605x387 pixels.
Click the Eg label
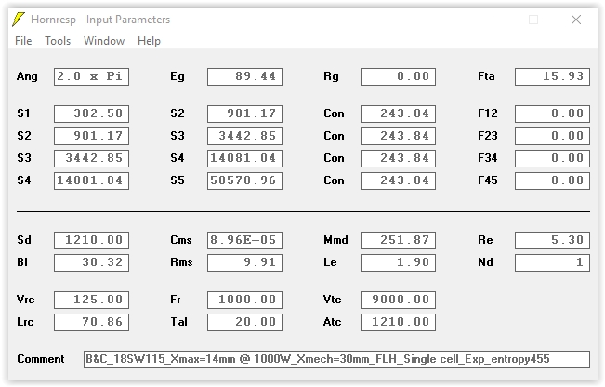coord(178,76)
